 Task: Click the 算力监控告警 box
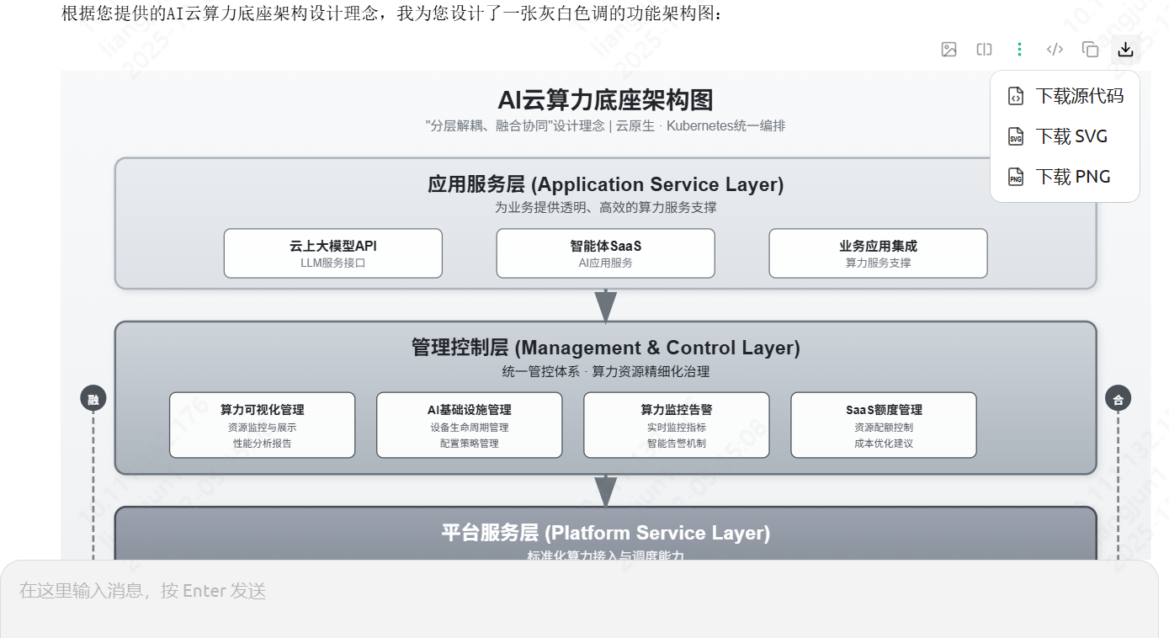point(677,424)
